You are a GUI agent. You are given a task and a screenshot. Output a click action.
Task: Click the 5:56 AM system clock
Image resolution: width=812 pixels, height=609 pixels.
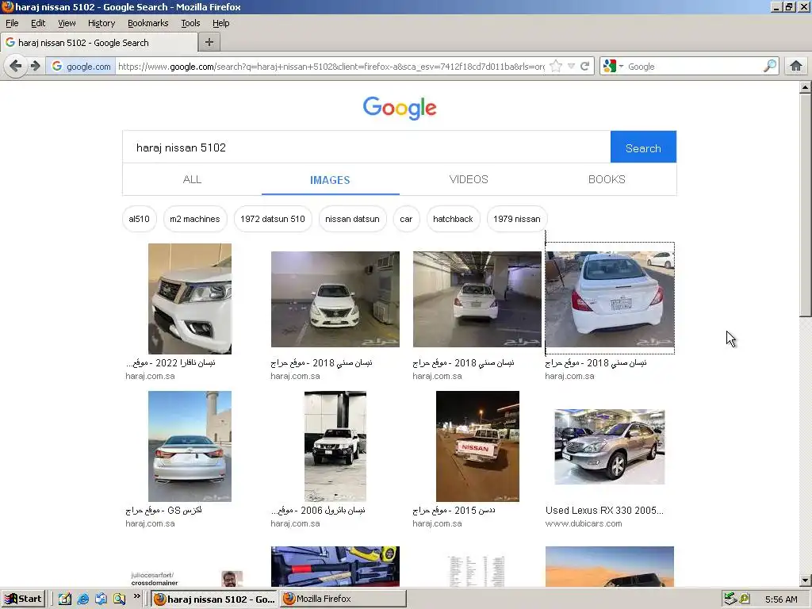781,599
